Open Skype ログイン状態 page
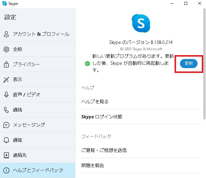 point(141,117)
